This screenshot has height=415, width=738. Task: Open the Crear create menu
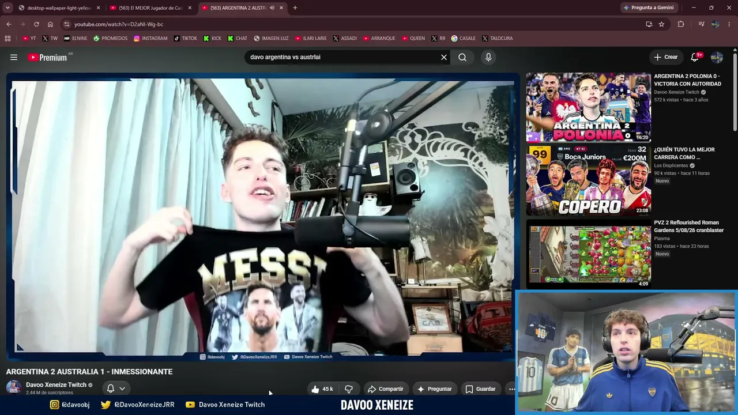coord(665,57)
